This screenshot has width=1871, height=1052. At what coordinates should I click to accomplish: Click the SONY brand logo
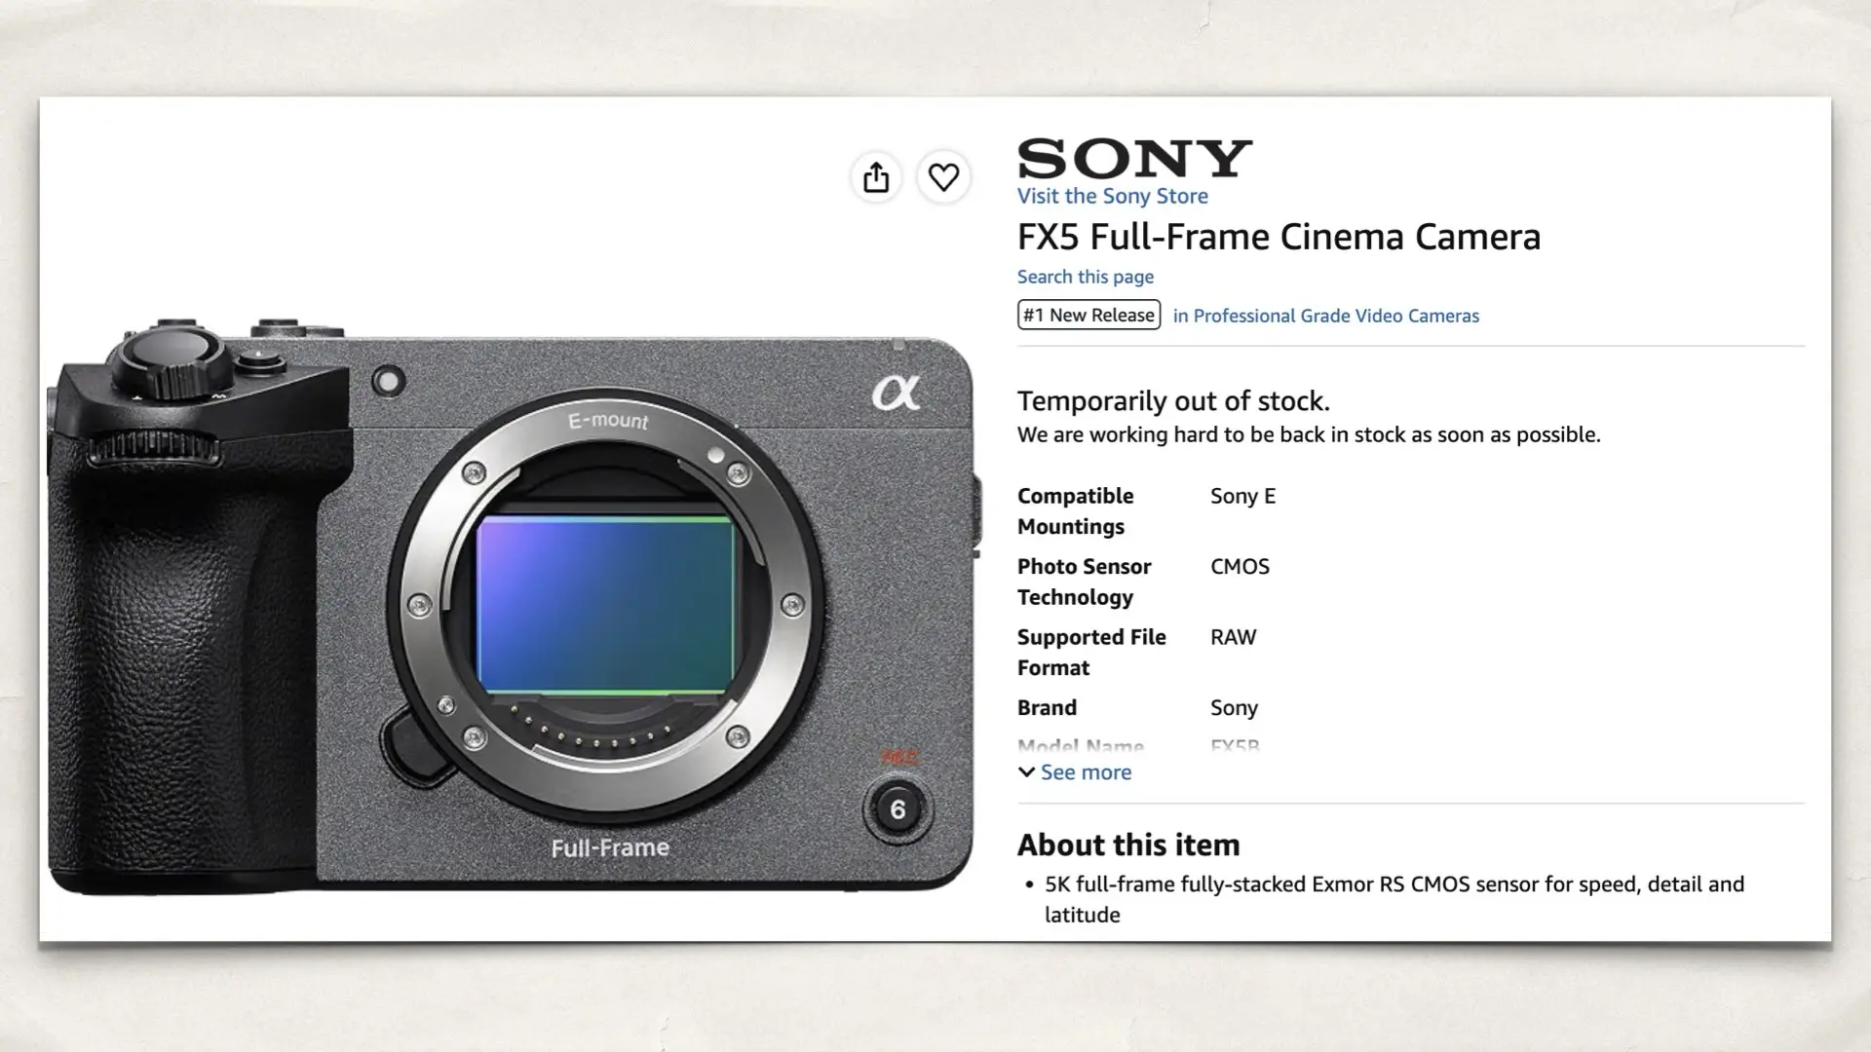[x=1134, y=158]
